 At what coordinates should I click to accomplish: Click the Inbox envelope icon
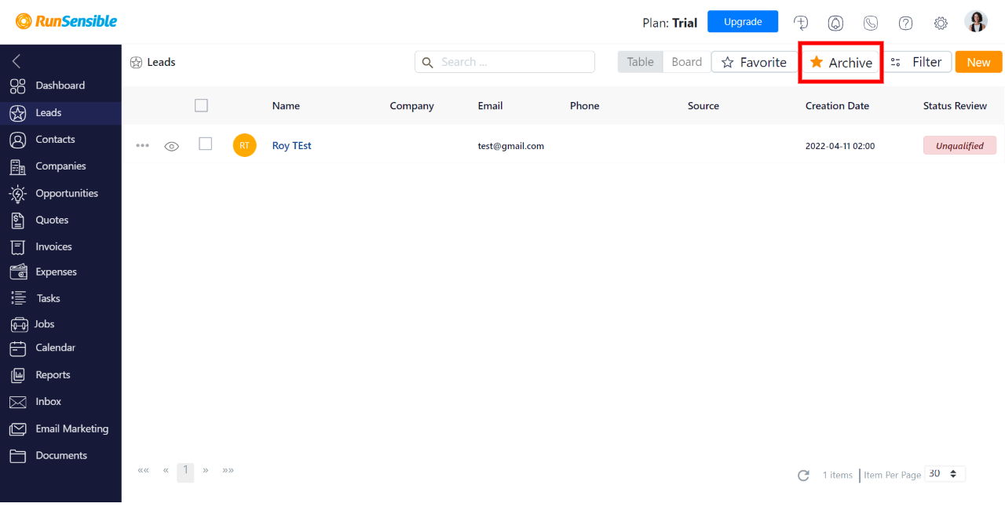pyautogui.click(x=17, y=402)
